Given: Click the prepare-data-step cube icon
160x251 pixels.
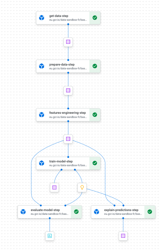Looking at the screenshot, I should pos(42,66).
